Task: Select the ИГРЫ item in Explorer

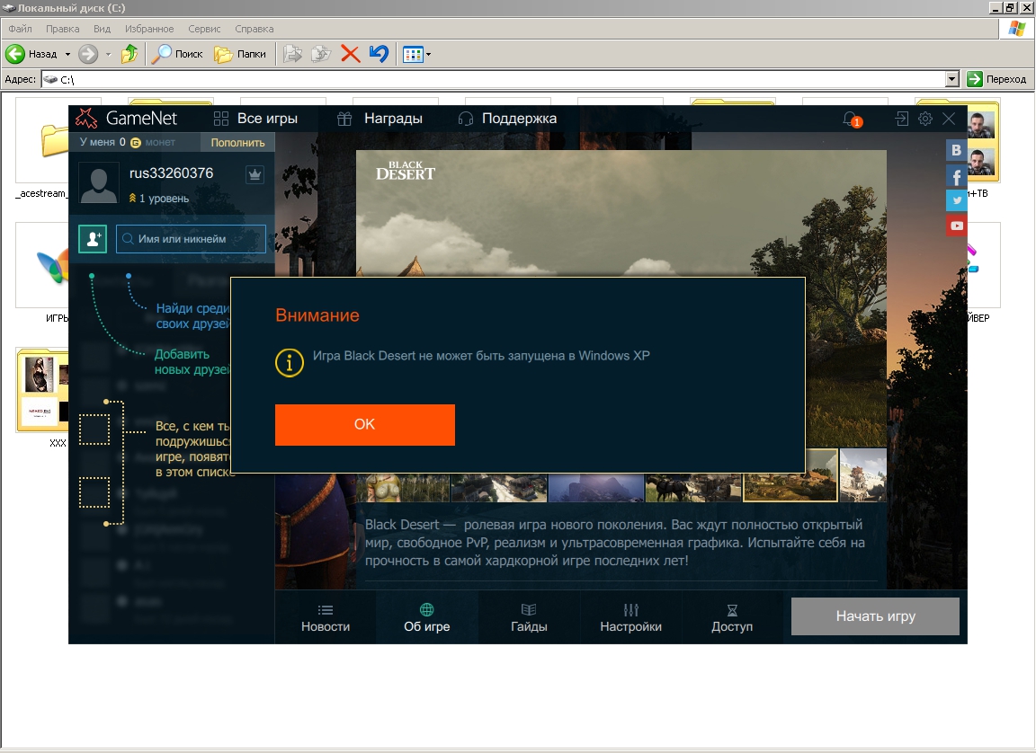Action: tap(41, 273)
